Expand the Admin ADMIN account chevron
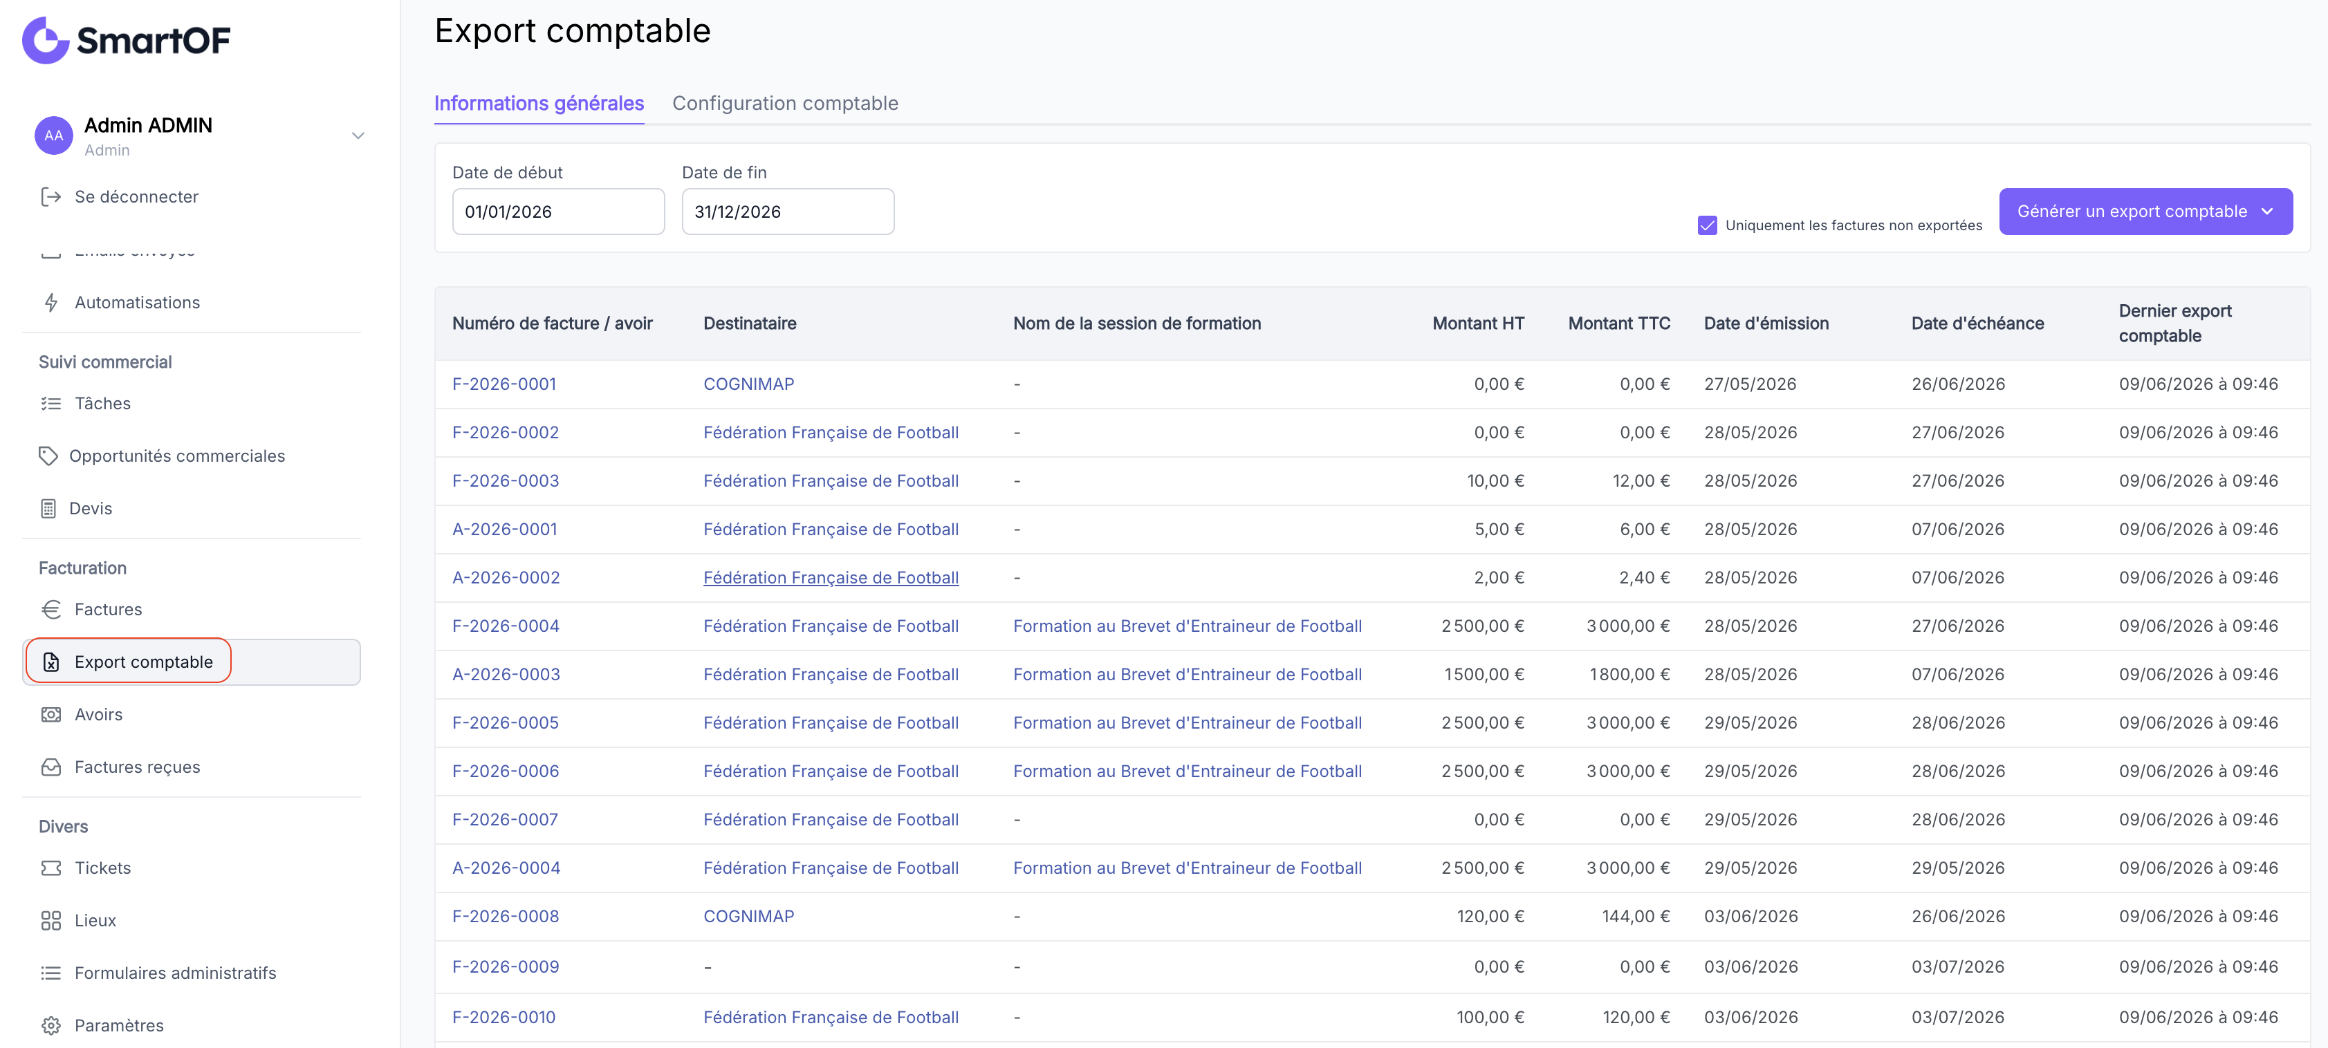This screenshot has height=1048, width=2328. 358,135
